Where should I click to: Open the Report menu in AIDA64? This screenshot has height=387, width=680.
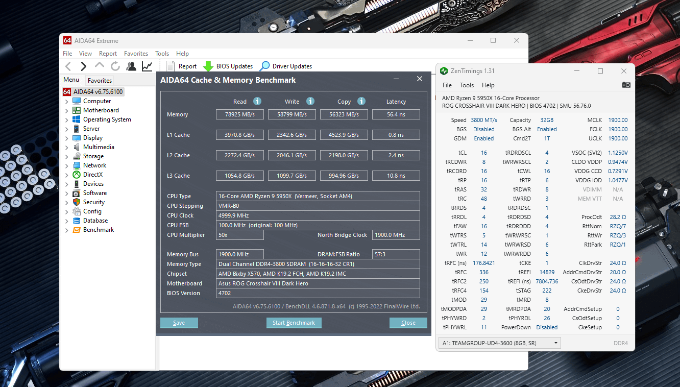108,54
